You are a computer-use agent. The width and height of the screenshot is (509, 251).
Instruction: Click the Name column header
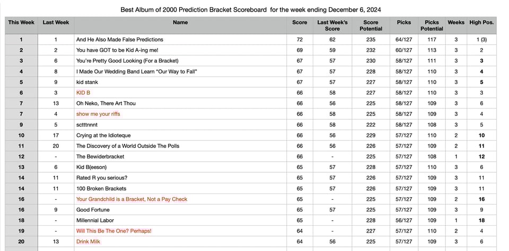point(180,22)
